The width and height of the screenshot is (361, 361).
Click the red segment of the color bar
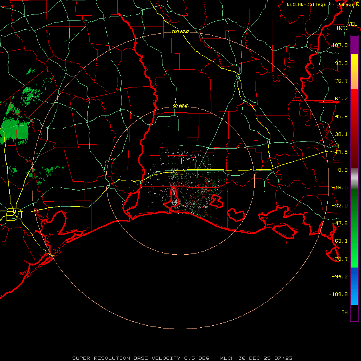[354, 128]
